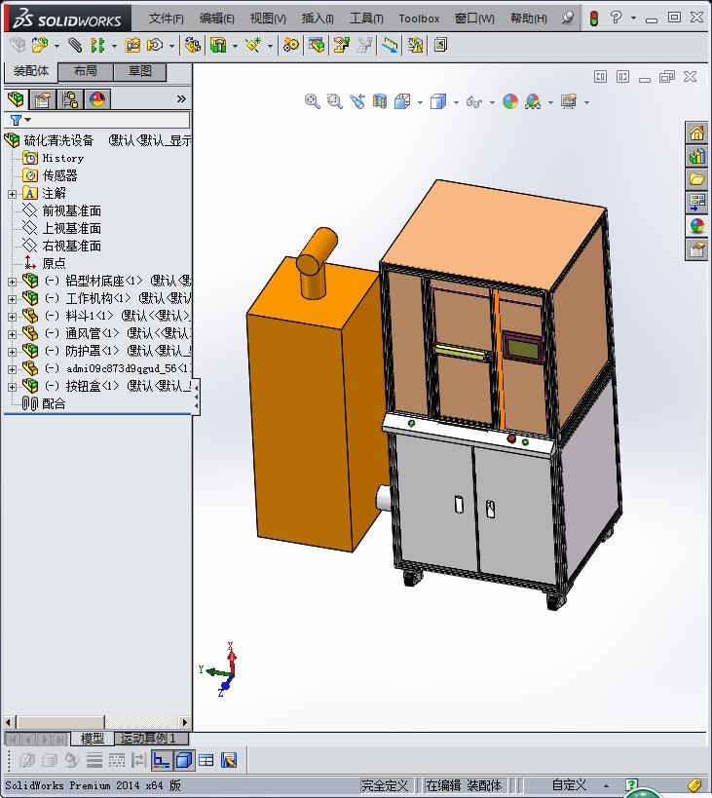This screenshot has height=798, width=712.
Task: Open SolidWorks Resources home tab
Action: 696,133
